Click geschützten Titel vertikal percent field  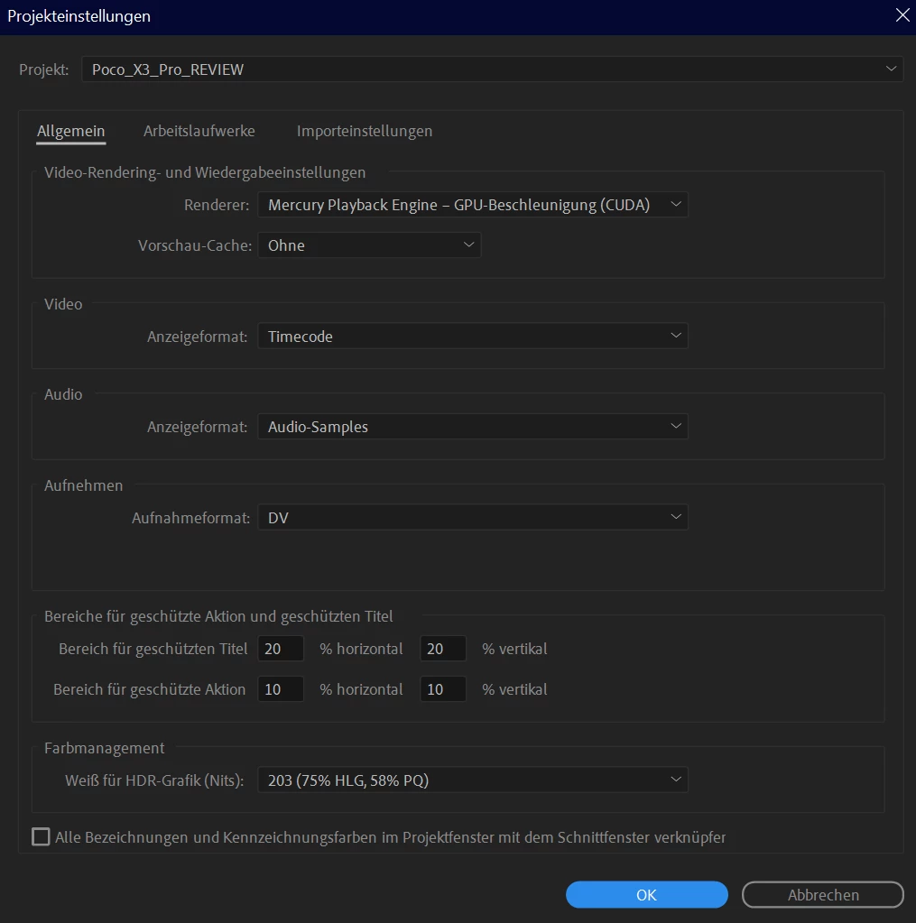point(443,649)
